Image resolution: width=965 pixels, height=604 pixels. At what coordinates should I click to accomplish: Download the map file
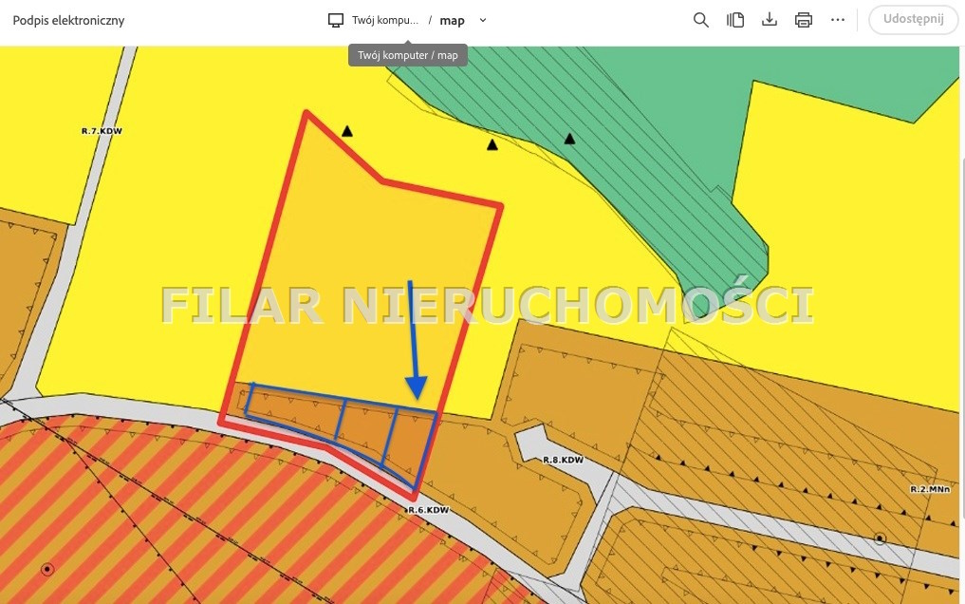(x=770, y=20)
